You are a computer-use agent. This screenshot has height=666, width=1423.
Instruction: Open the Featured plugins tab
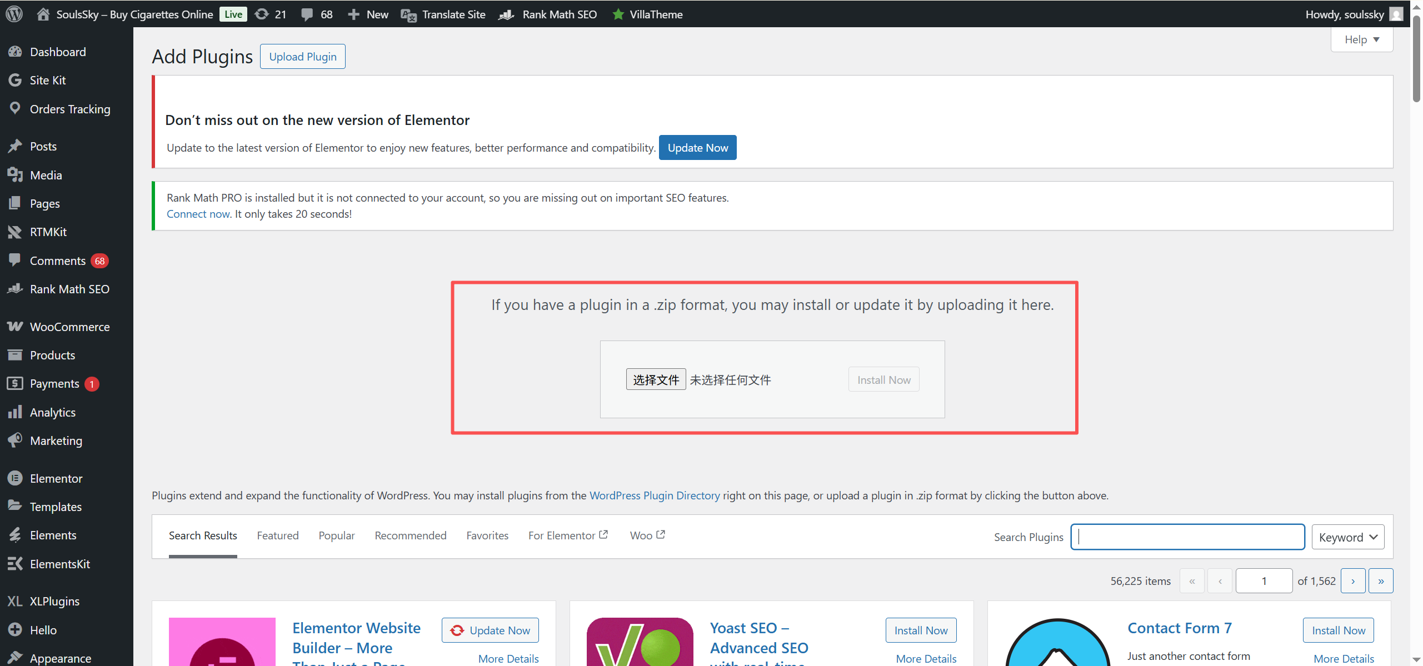(277, 535)
